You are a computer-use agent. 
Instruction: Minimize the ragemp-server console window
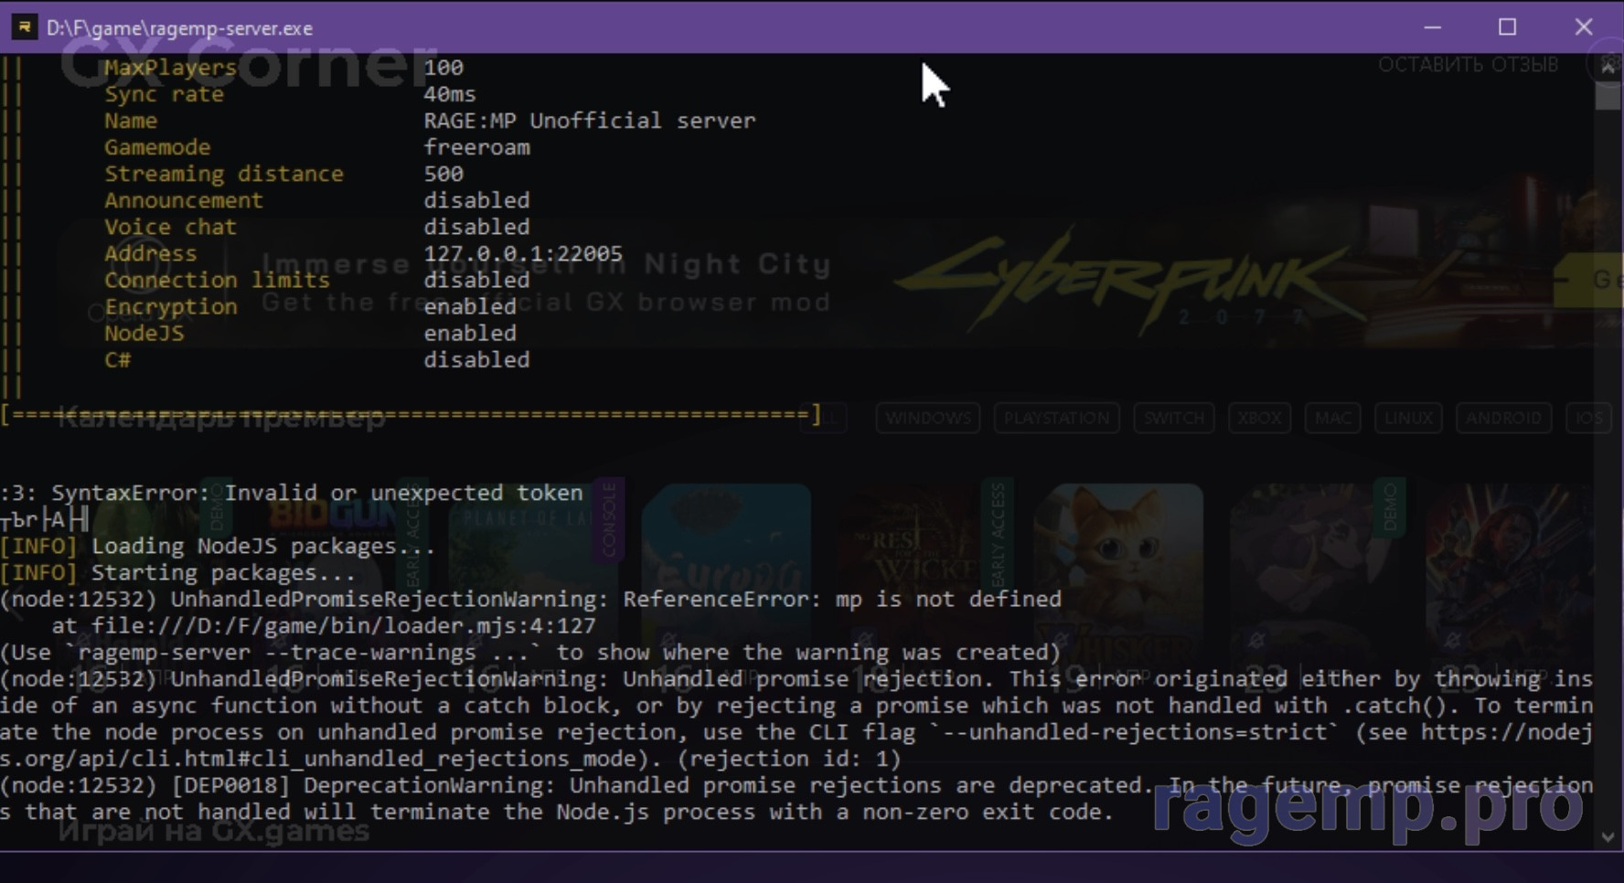(x=1433, y=27)
